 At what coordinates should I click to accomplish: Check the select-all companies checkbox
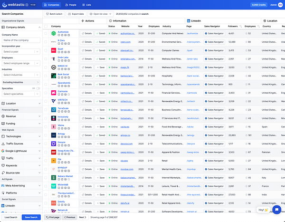click(46, 27)
